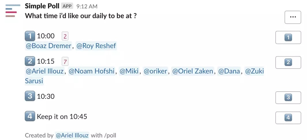Click the vote count badge showing 7
Screen dimensions: 307x140
65,62
